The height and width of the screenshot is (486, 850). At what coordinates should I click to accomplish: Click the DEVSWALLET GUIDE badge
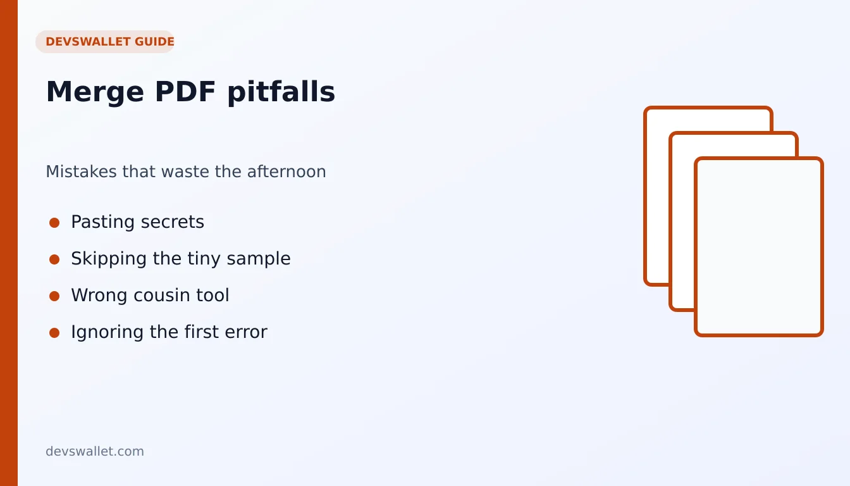click(105, 42)
